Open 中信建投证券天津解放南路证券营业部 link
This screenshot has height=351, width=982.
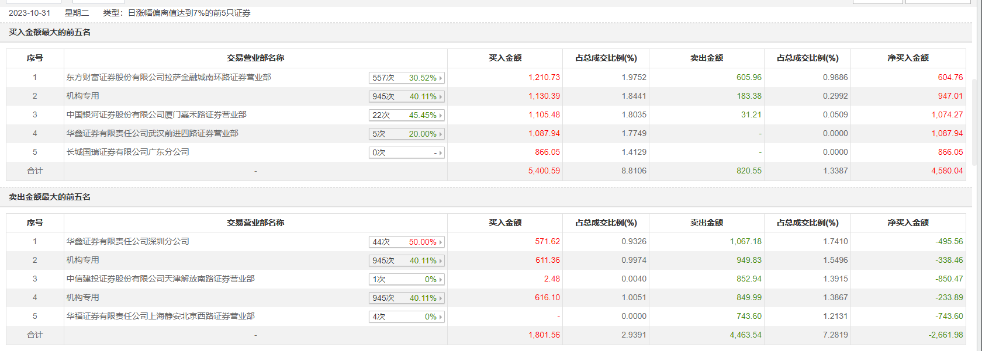click(160, 279)
